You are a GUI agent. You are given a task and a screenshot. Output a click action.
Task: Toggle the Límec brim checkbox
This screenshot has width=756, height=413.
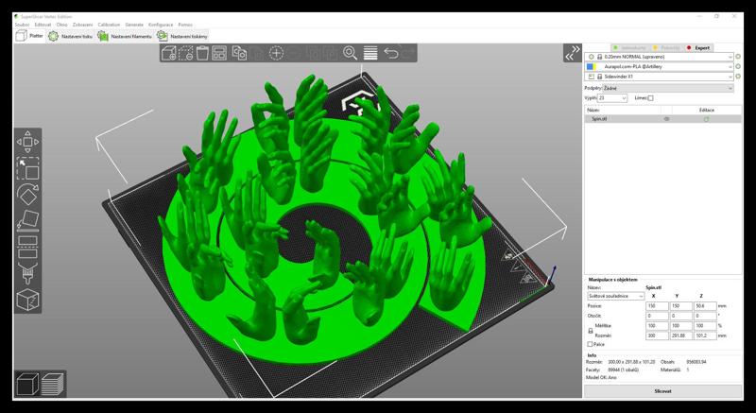click(x=650, y=98)
